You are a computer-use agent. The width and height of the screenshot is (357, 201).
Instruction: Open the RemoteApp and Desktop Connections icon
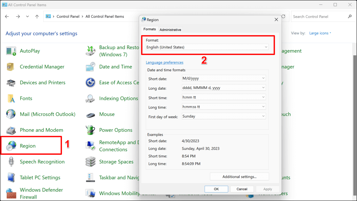[90, 146]
